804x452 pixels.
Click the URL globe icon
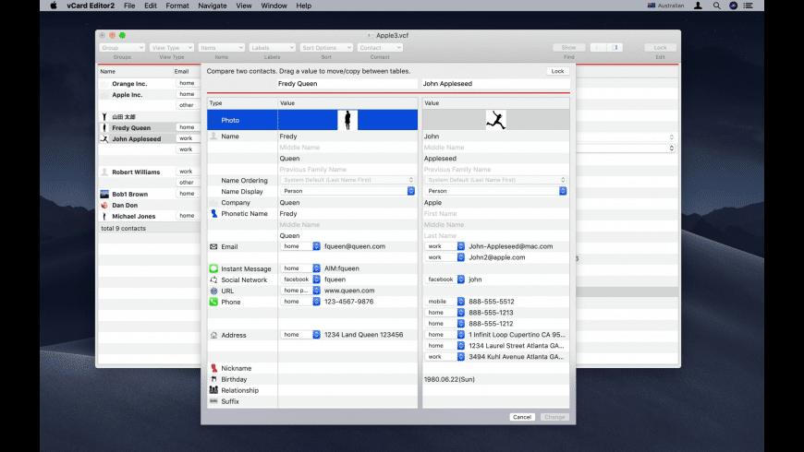point(213,291)
